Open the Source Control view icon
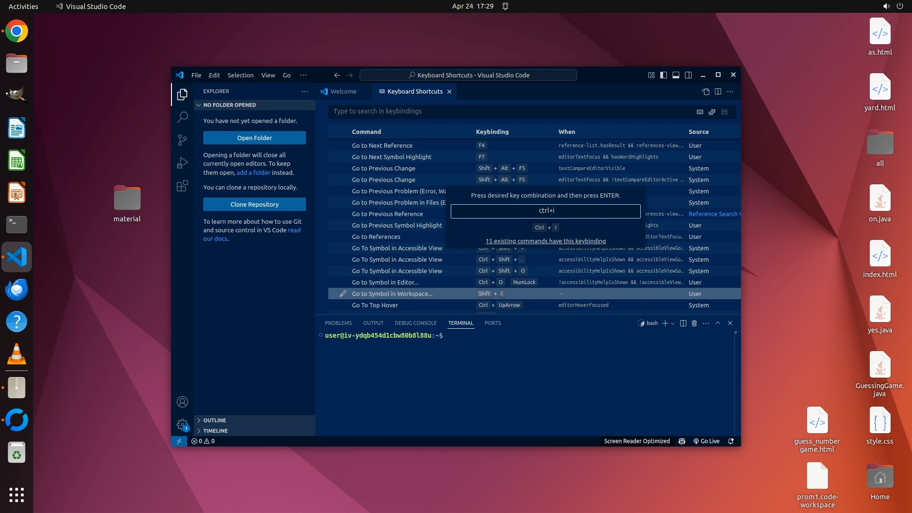 [182, 140]
